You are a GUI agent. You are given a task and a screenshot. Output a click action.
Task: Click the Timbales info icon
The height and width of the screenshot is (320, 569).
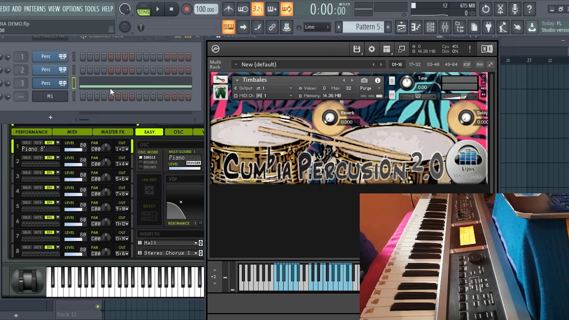tap(377, 80)
